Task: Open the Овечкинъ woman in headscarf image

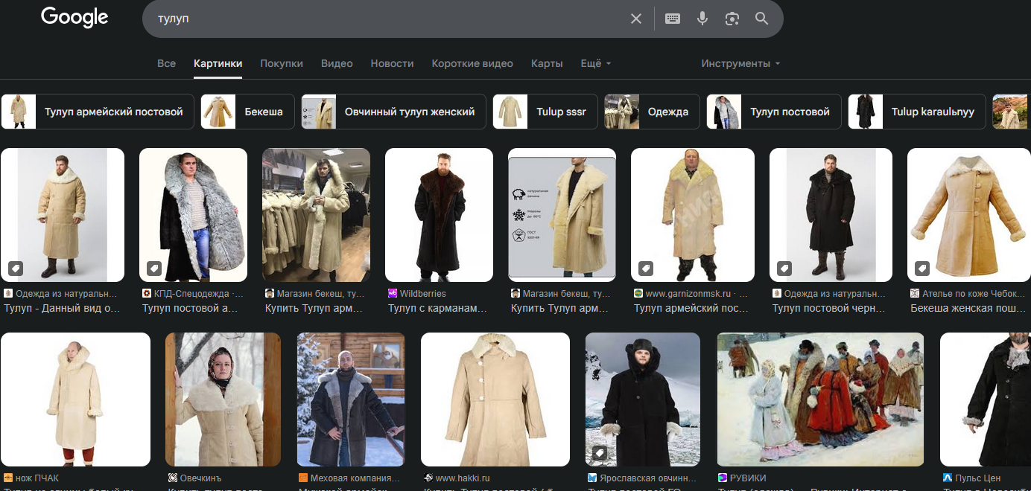Action: (x=223, y=399)
